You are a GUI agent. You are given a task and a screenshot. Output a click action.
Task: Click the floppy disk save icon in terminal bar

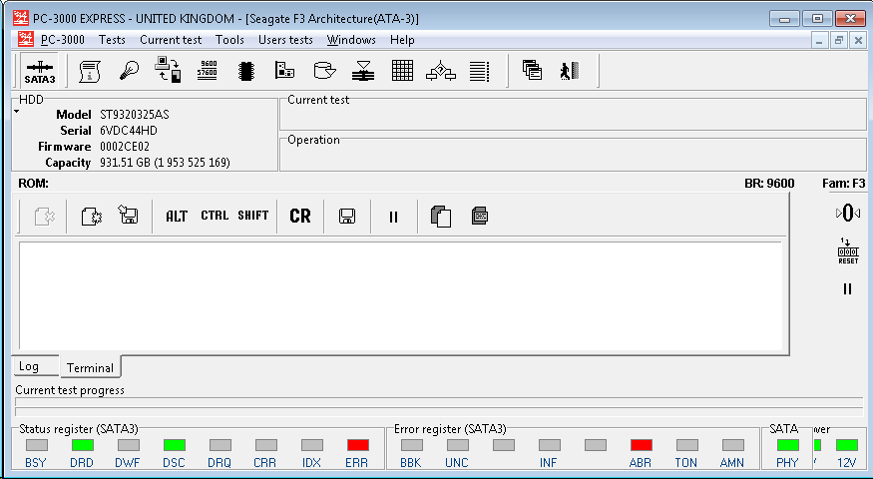click(347, 217)
